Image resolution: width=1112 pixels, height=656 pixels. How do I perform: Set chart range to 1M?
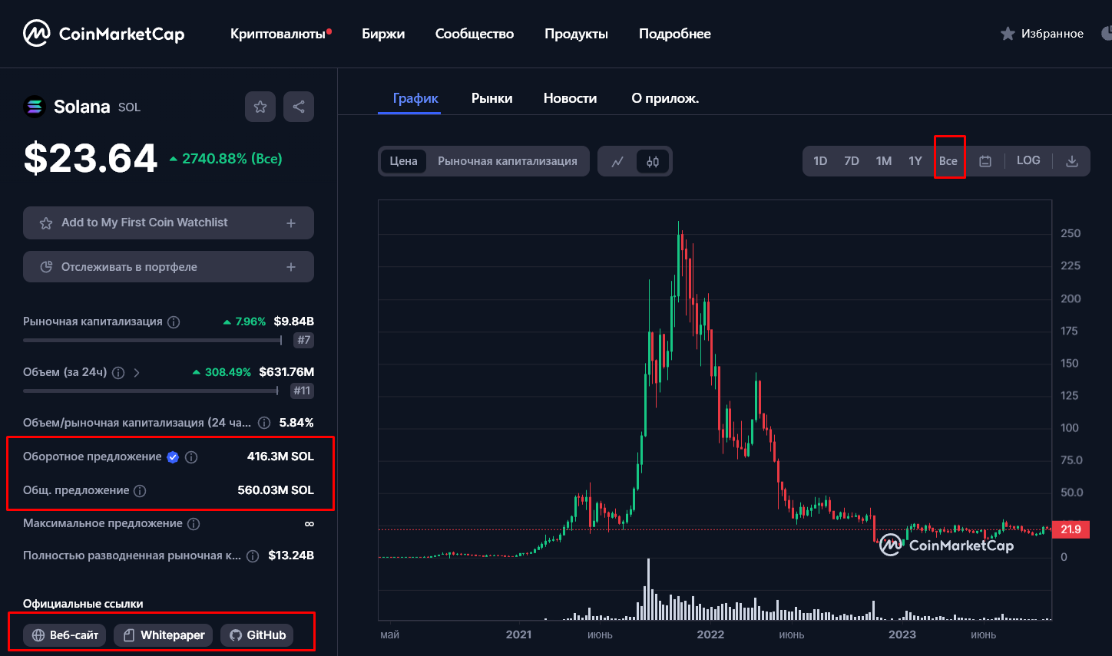pyautogui.click(x=884, y=161)
